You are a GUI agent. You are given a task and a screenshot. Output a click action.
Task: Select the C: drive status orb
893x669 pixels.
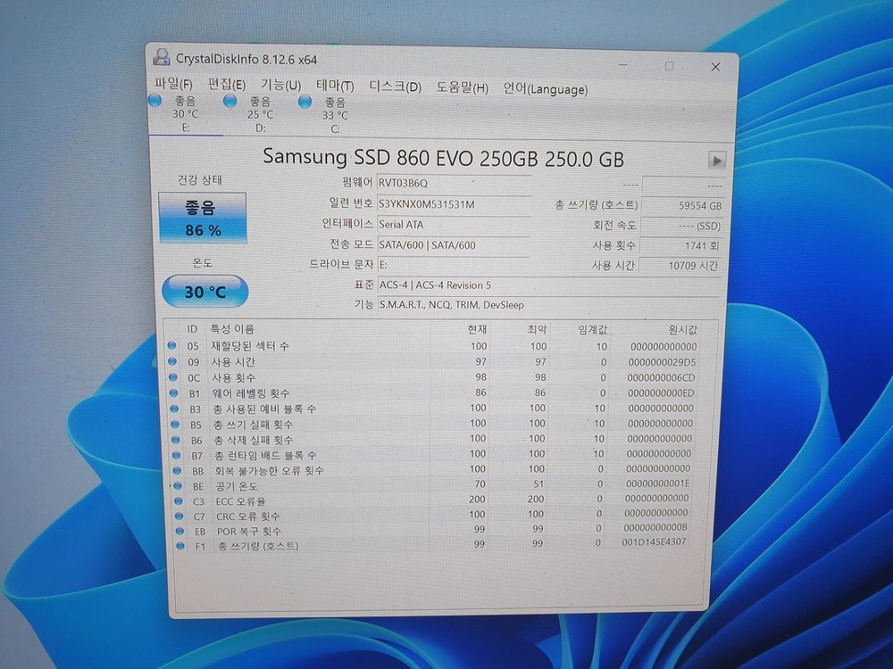305,102
